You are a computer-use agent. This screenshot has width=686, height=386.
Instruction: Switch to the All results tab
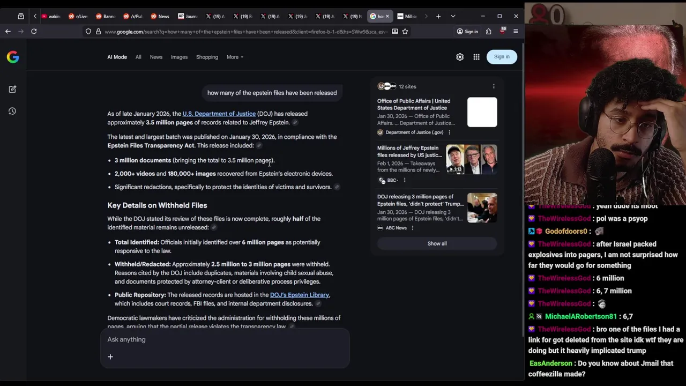tap(138, 57)
